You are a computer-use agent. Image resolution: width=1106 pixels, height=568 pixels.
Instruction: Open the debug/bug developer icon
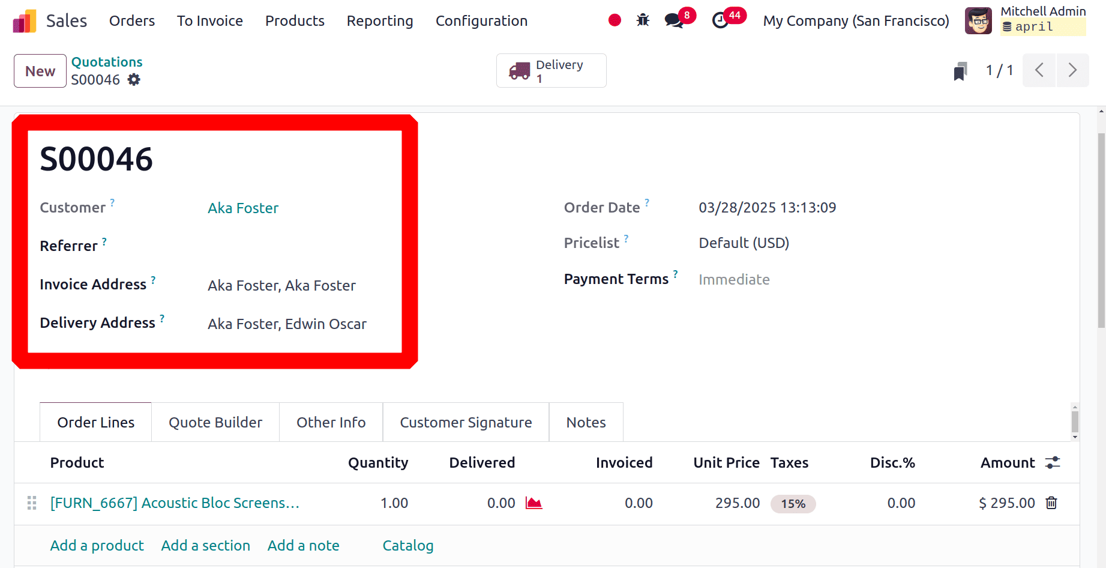point(643,20)
